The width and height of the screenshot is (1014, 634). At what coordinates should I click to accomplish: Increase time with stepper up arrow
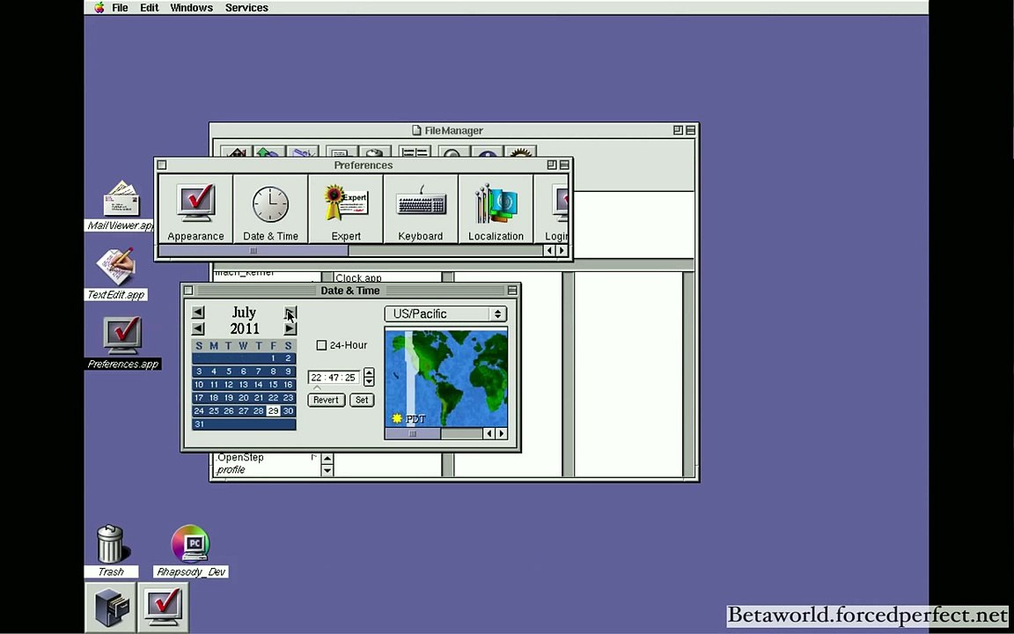click(369, 372)
